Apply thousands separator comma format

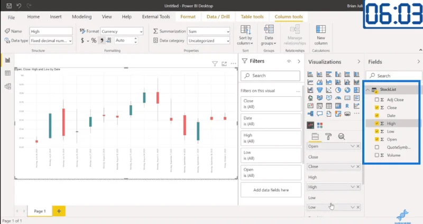[102, 41]
